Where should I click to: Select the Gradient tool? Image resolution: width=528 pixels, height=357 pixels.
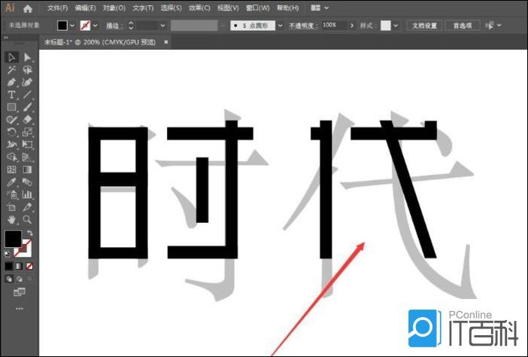[27, 169]
